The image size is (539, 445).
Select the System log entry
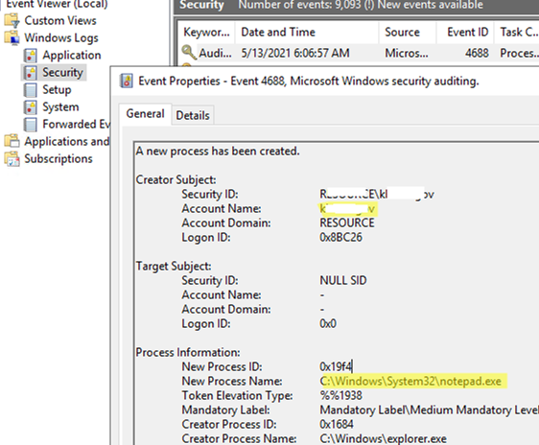click(x=60, y=107)
